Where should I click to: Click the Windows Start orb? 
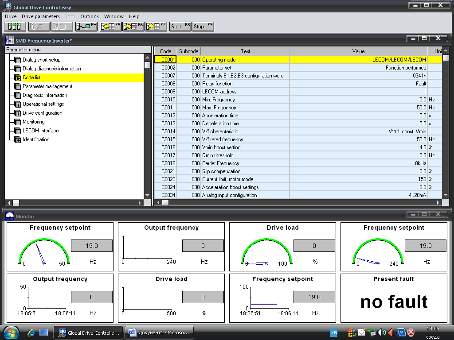click(11, 332)
